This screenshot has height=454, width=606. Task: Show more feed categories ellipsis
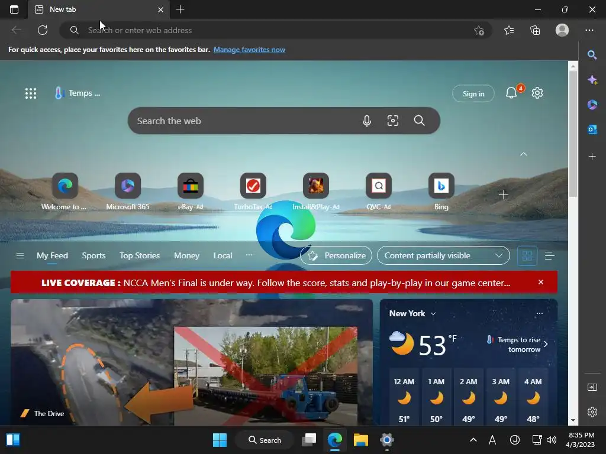249,255
